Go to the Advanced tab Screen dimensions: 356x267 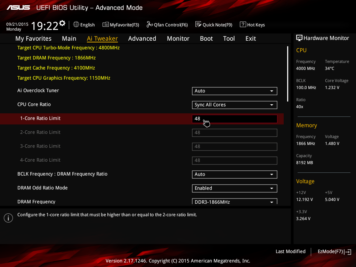142,39
